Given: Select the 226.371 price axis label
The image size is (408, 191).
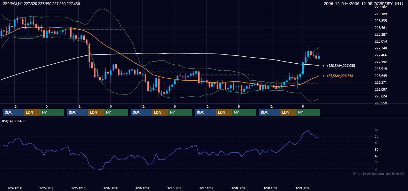Looking at the screenshot, I should click(x=381, y=82).
